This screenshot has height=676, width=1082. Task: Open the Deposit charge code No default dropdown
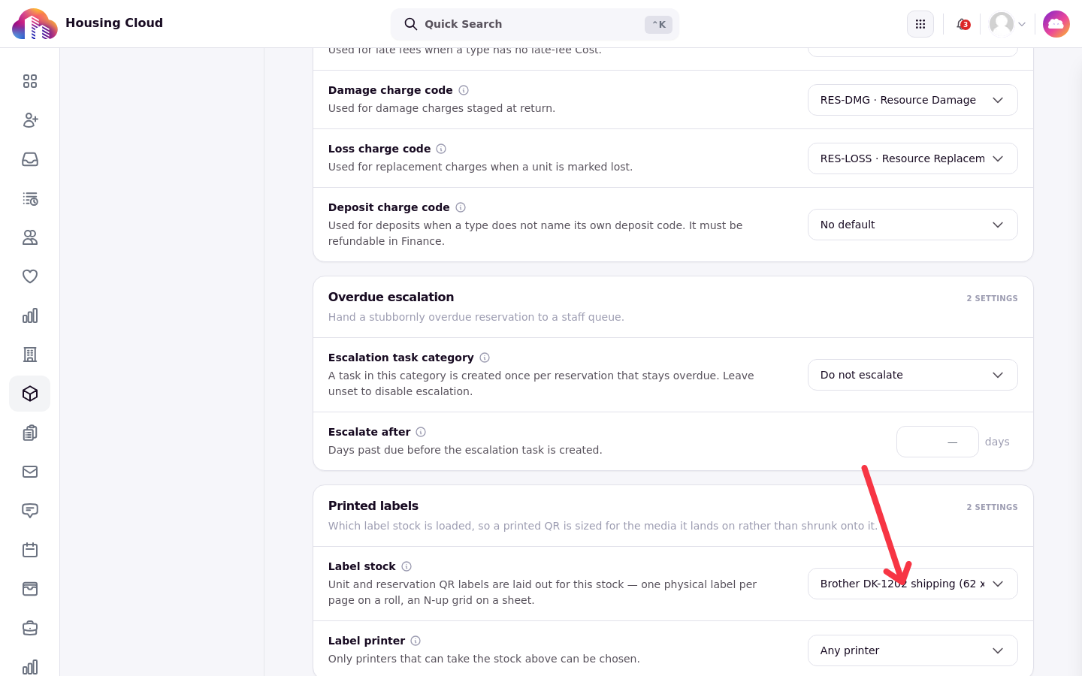point(913,225)
